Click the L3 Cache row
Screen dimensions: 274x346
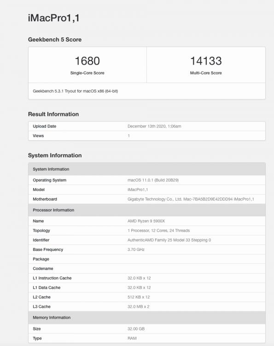[x=147, y=306]
